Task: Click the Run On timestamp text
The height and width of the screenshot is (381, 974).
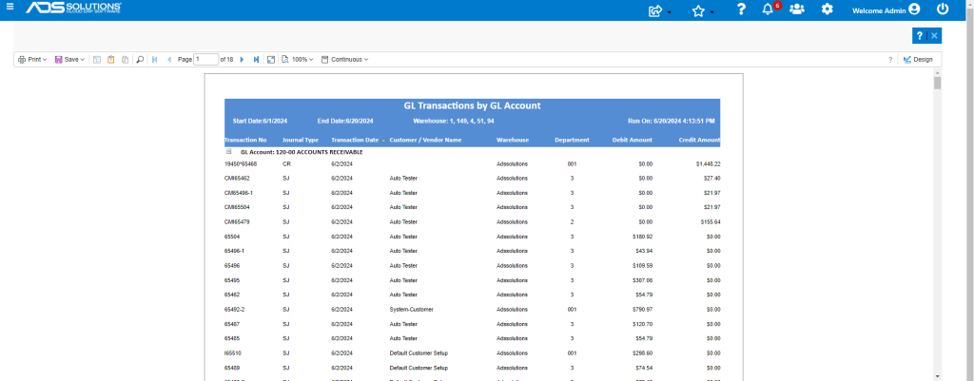Action: 672,121
